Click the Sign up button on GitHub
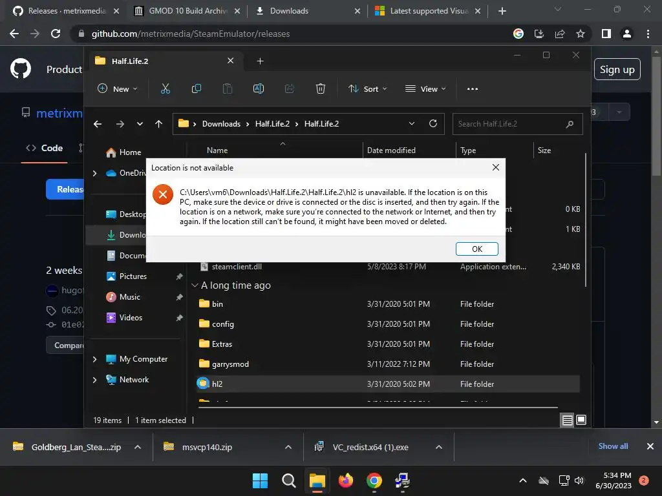Viewport: 662px width, 496px height. point(617,69)
